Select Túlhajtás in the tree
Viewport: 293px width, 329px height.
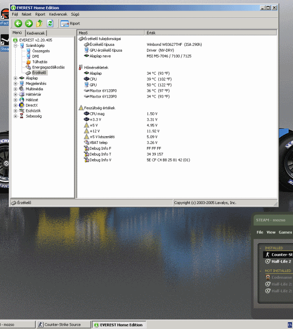[40, 62]
